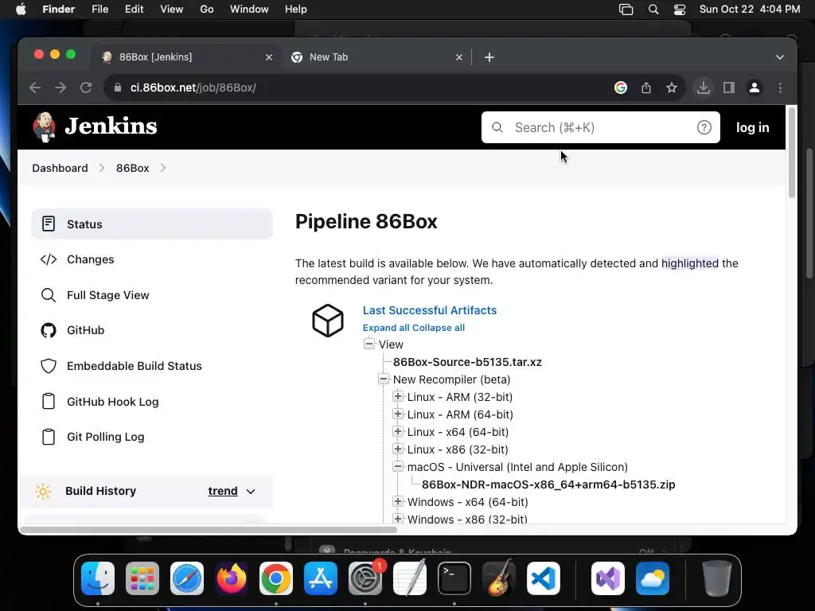Select the 86Box [Jenkins] browser tab
Screen dimensions: 815x611
click(x=187, y=57)
